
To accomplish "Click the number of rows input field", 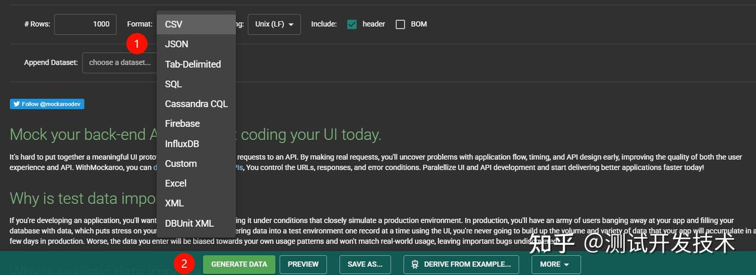I will pos(85,24).
